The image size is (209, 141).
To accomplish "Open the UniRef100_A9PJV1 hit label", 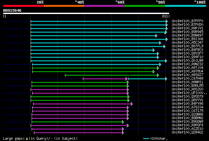I will (187, 28).
